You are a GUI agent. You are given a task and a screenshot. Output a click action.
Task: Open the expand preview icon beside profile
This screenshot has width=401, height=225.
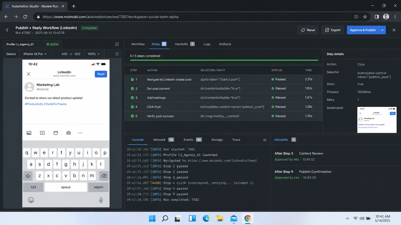tap(117, 44)
